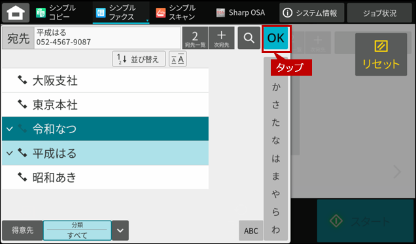Open the 宛先一覧 list showing 2

pyautogui.click(x=195, y=38)
